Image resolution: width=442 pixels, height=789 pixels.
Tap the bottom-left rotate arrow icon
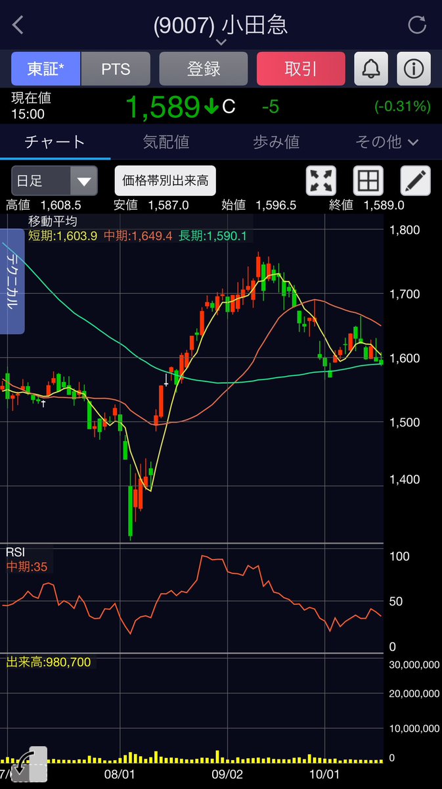[30, 765]
